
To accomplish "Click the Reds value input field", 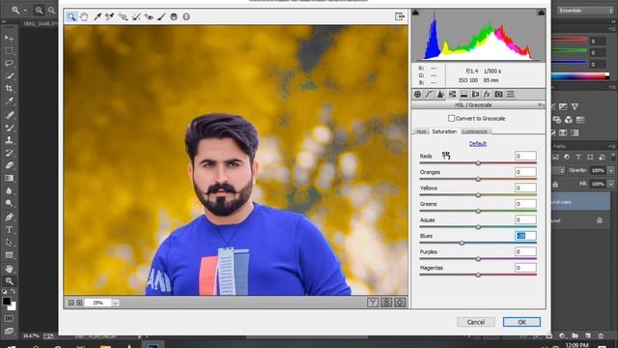I will click(x=525, y=156).
